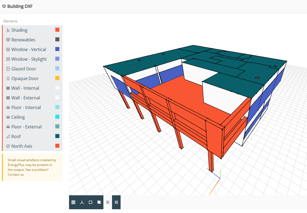Toggle the dotted vertices grid toolbar icon
This screenshot has width=307, height=213.
click(x=116, y=202)
